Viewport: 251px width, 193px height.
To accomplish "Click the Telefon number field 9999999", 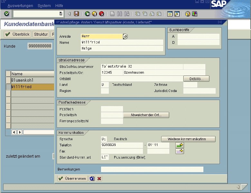I will pos(122,145).
